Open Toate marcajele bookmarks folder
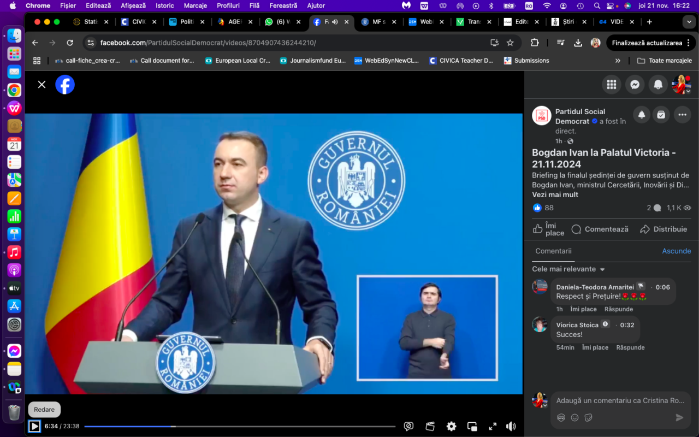699x437 pixels. pos(665,61)
